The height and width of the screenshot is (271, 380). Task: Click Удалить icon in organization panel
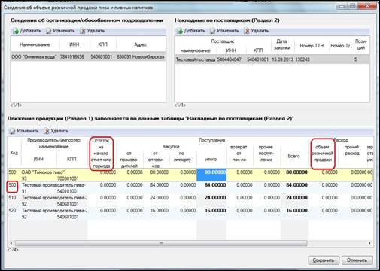82,31
